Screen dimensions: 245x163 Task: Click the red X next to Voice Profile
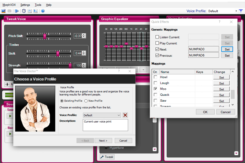(125, 115)
